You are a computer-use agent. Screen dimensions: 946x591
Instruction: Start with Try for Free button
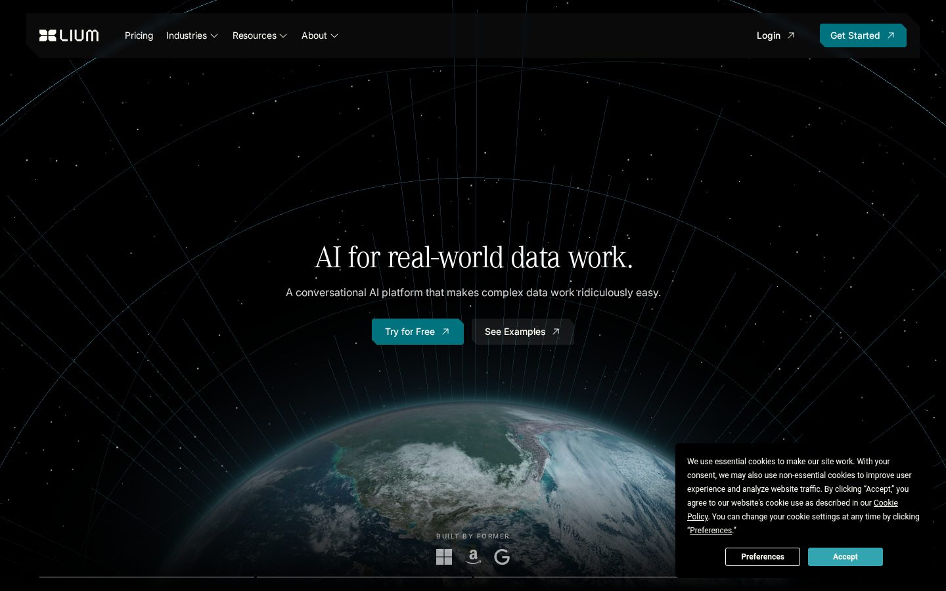click(418, 332)
